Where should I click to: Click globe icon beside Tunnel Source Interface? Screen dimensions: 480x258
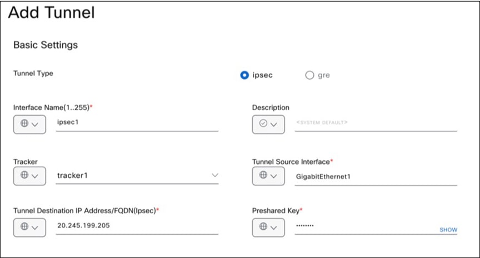[263, 176]
